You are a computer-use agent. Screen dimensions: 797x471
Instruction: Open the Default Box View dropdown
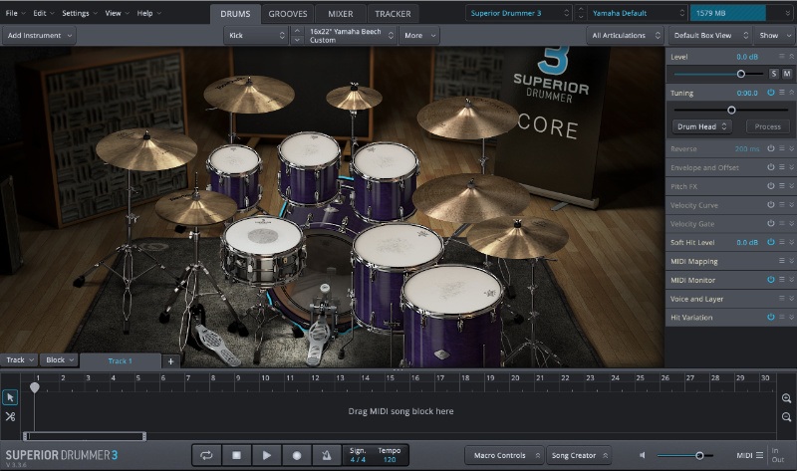(710, 36)
